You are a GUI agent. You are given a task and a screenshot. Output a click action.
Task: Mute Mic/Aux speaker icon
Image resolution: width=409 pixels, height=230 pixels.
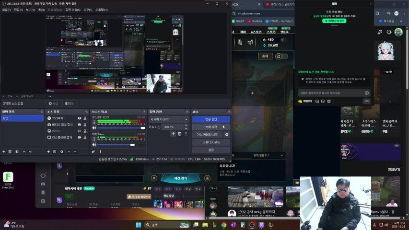tap(94, 144)
